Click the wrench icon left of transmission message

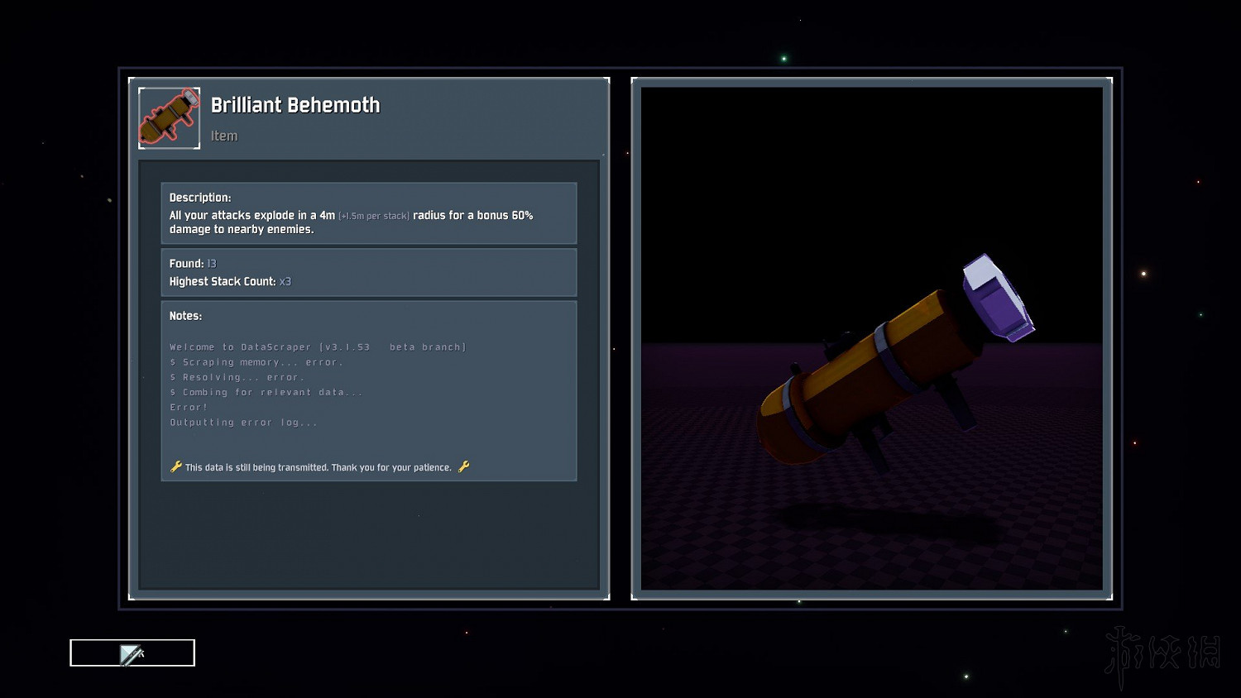click(x=175, y=466)
